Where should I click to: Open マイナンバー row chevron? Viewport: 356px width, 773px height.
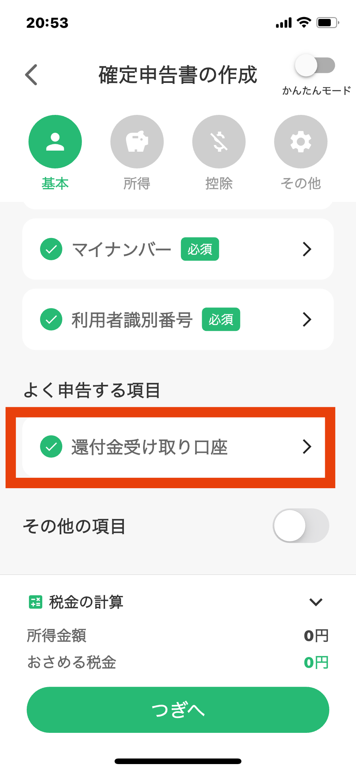(x=307, y=249)
